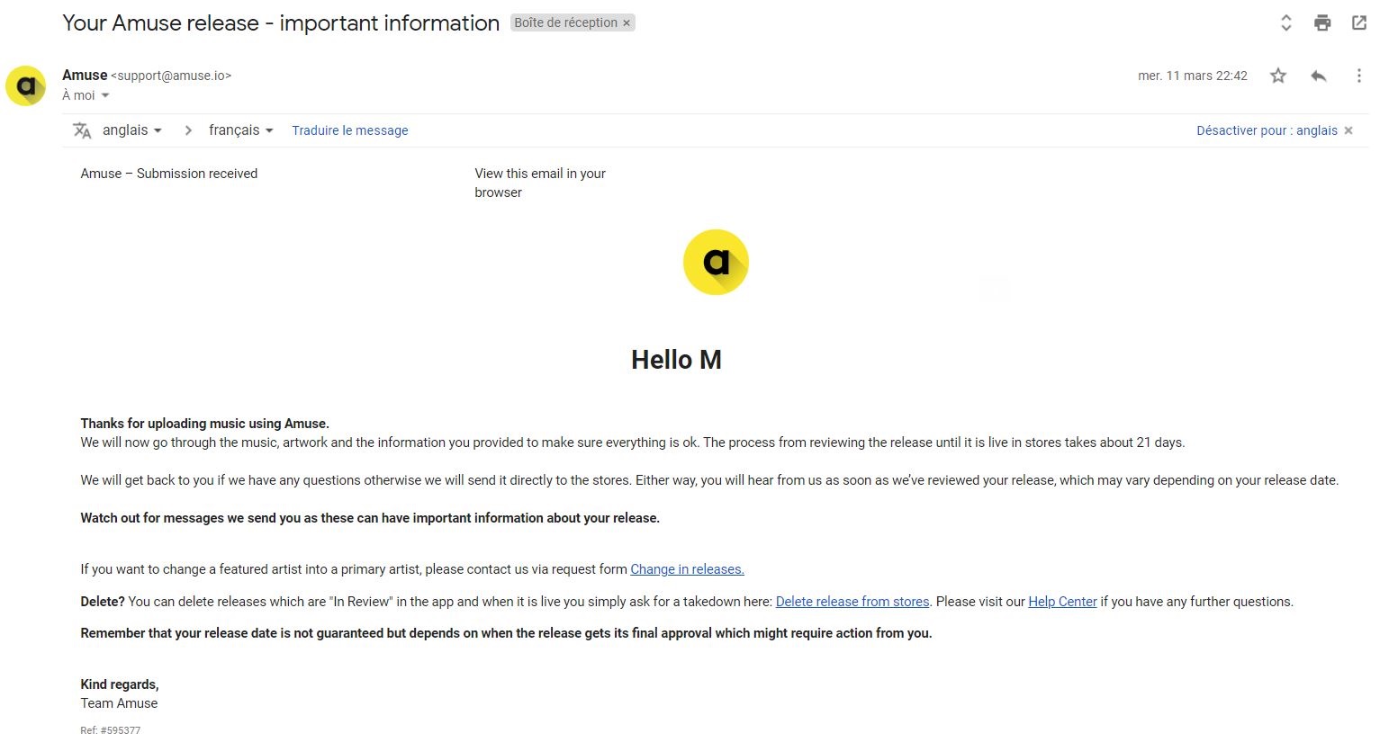The height and width of the screenshot is (751, 1380).
Task: Click the Hello M heading
Action: (676, 360)
